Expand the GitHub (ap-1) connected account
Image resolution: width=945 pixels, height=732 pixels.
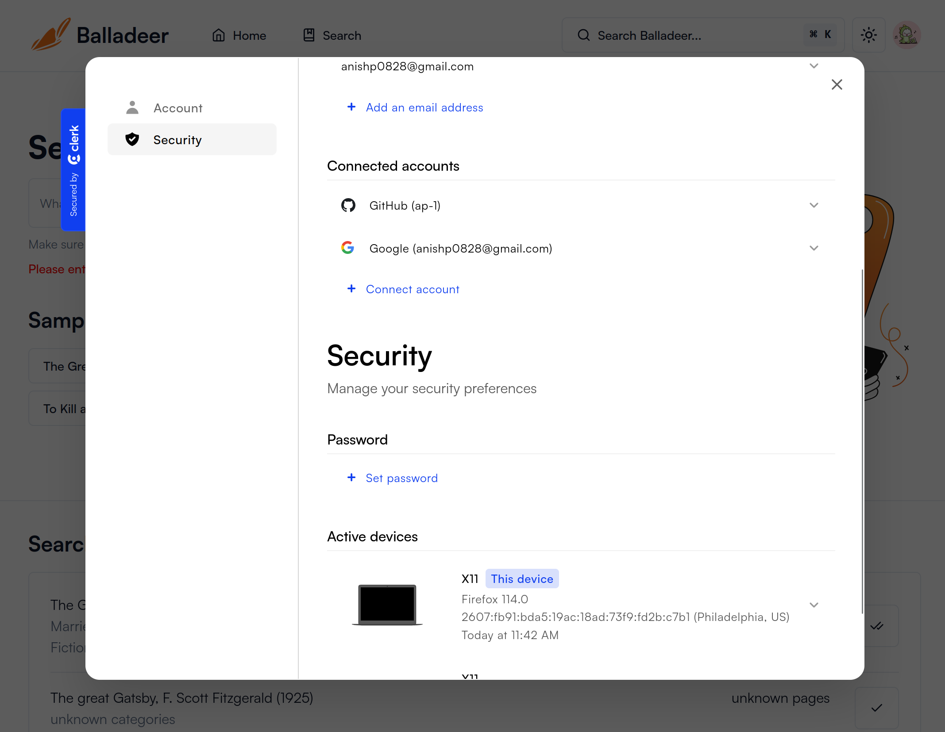(814, 205)
